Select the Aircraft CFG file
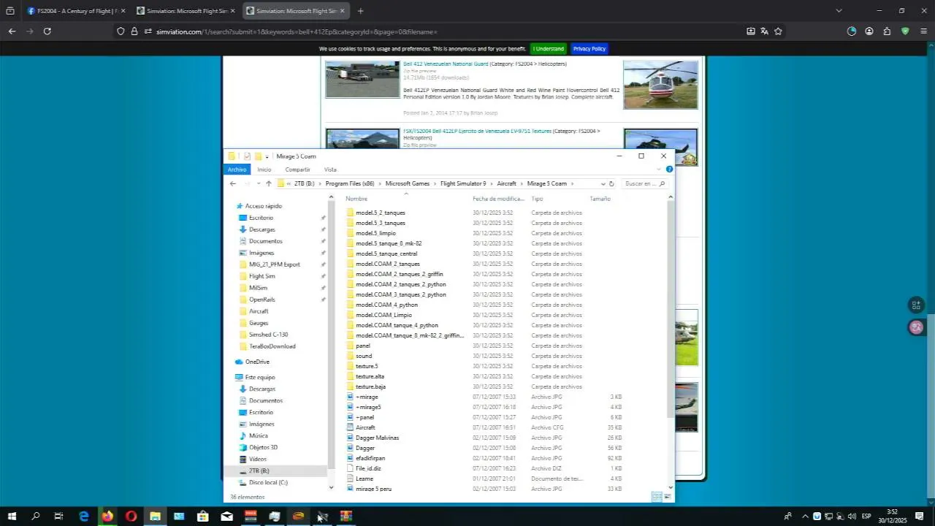935x526 pixels. coord(365,427)
